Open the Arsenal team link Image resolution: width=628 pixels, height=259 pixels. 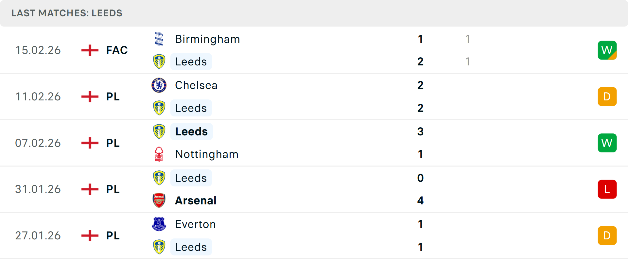point(196,200)
